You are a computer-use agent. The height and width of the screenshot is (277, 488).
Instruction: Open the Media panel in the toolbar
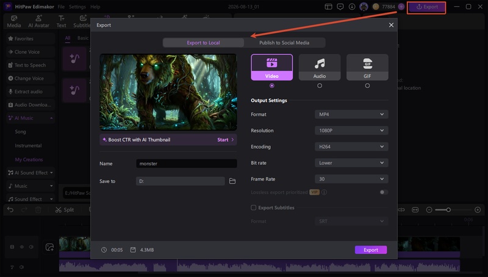pos(14,21)
